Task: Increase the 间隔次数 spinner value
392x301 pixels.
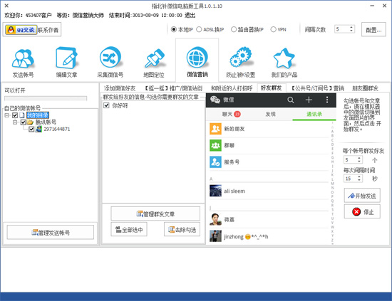Action: (x=351, y=27)
